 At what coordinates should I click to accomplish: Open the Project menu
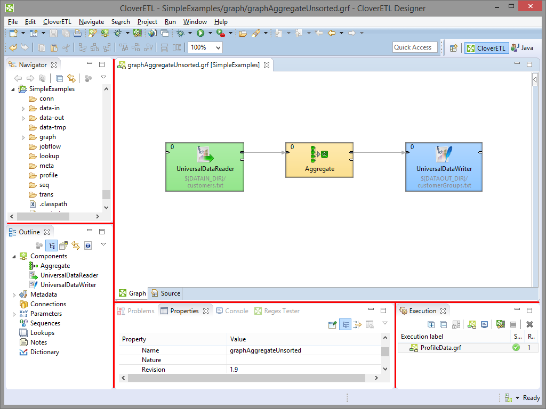point(147,22)
